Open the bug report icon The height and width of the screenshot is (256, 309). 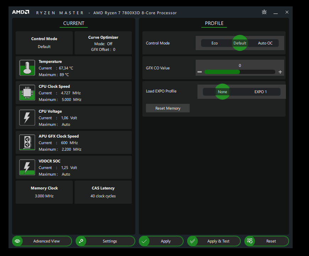(264, 12)
